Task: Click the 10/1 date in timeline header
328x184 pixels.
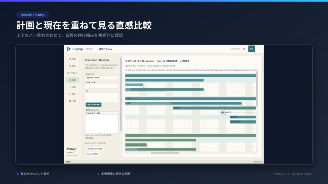Action: (133, 70)
